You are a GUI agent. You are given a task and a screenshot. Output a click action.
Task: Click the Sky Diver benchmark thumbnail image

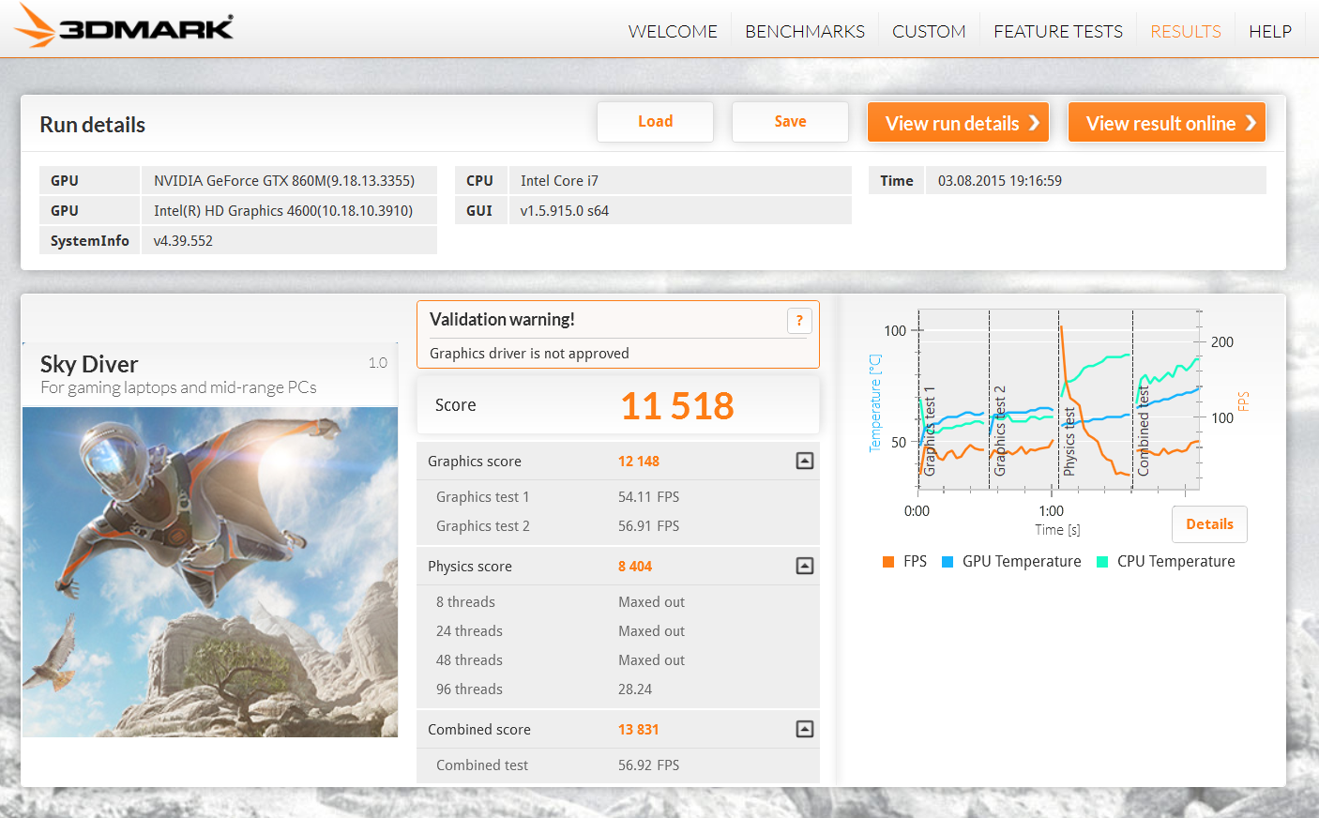210,572
